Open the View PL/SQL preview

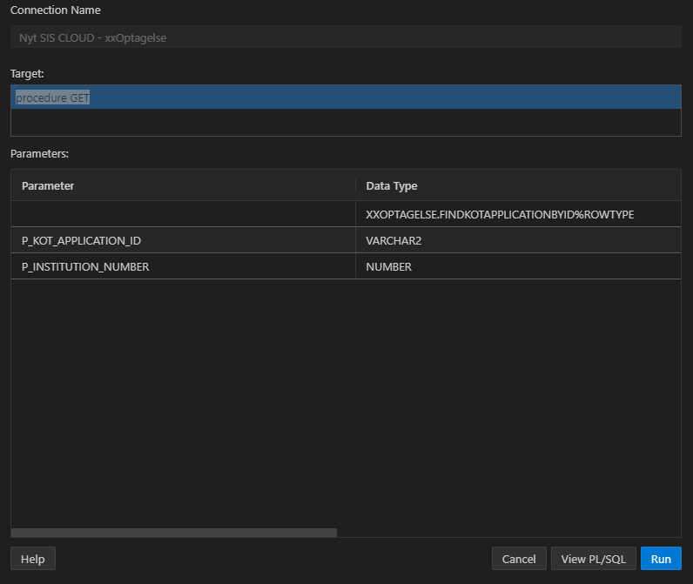point(593,559)
